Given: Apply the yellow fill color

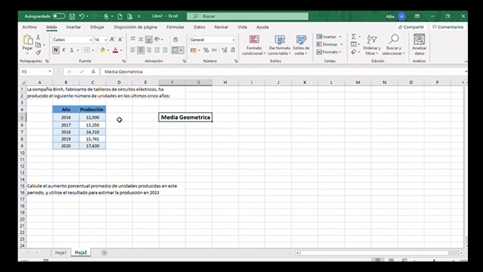Looking at the screenshot, I should point(102,50).
